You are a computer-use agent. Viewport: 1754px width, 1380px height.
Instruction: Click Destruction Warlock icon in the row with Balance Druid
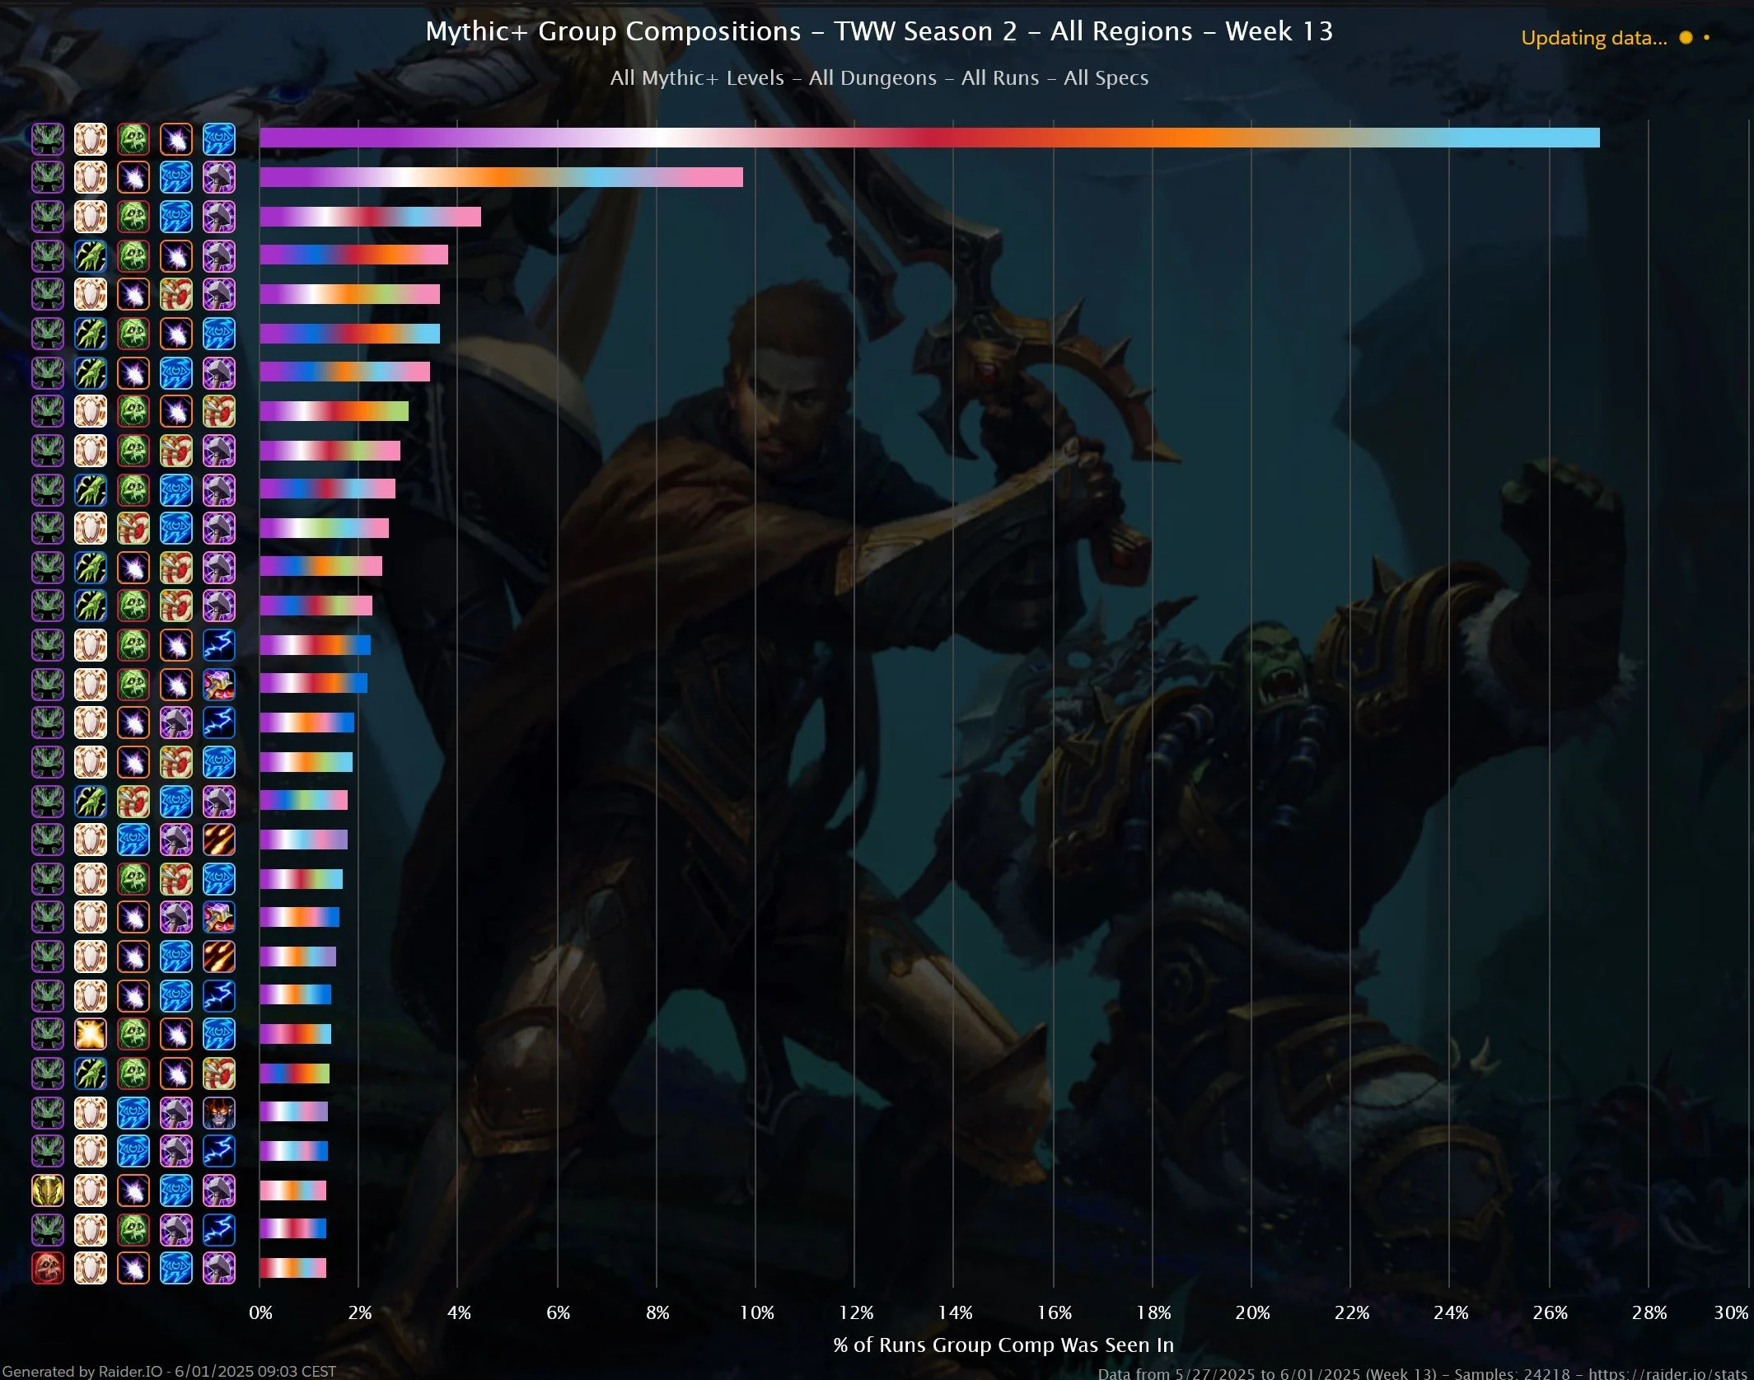coord(219,957)
